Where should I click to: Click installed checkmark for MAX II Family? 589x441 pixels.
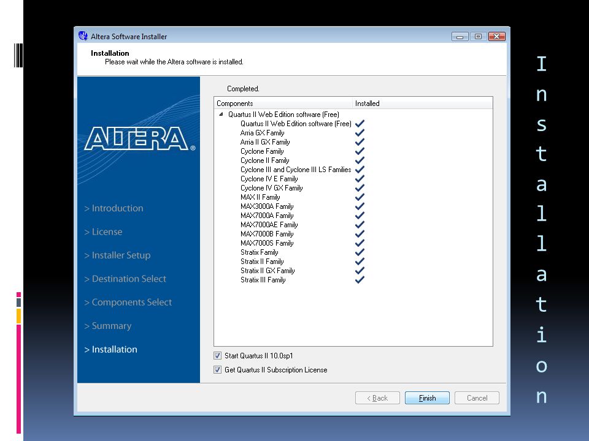click(360, 197)
